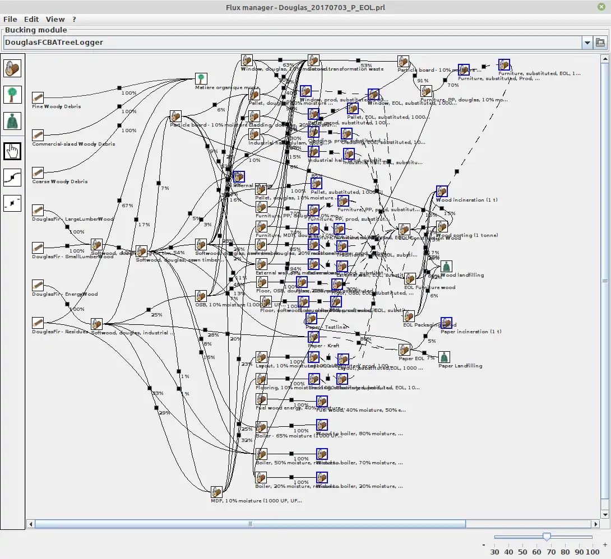Click the DouglasFCBATreeLogger combo box field

coord(292,43)
